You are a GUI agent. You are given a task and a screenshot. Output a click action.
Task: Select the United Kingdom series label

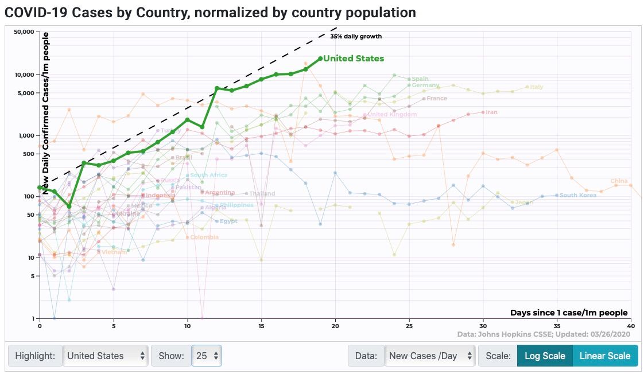392,115
